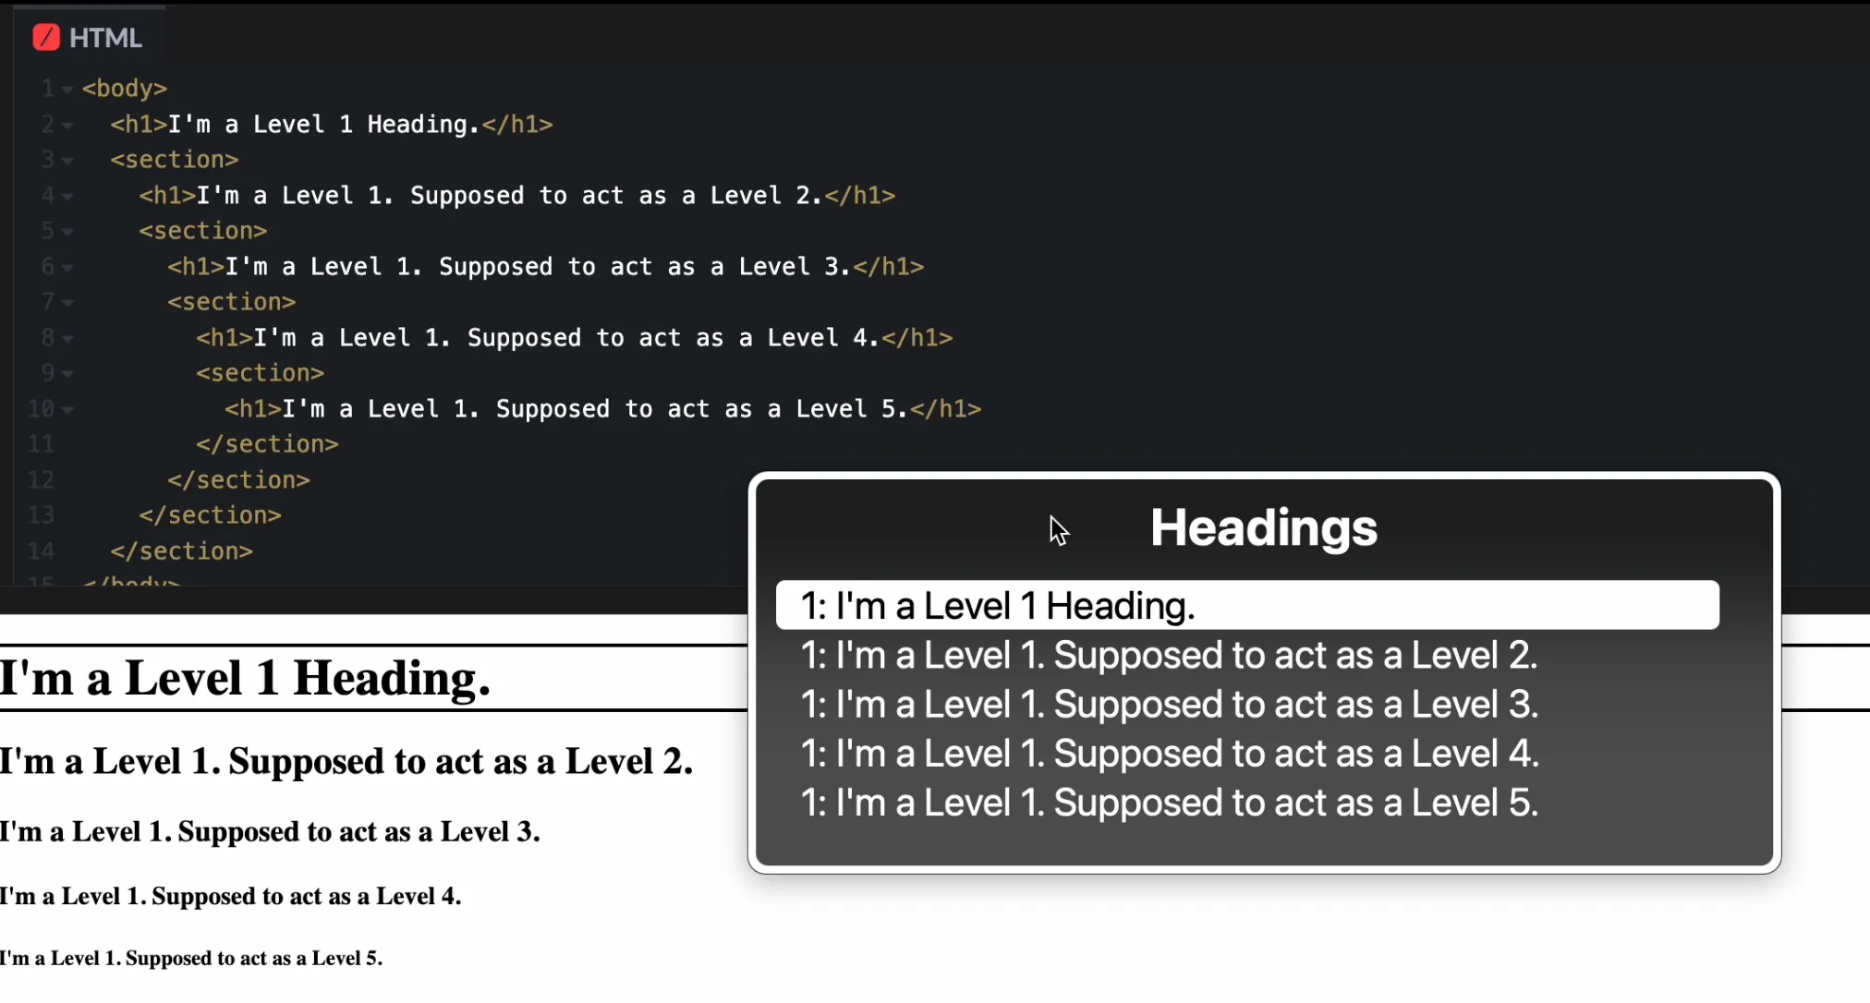1870x1003 pixels.
Task: Collapse the fold arrow on line 2
Action: pos(67,126)
